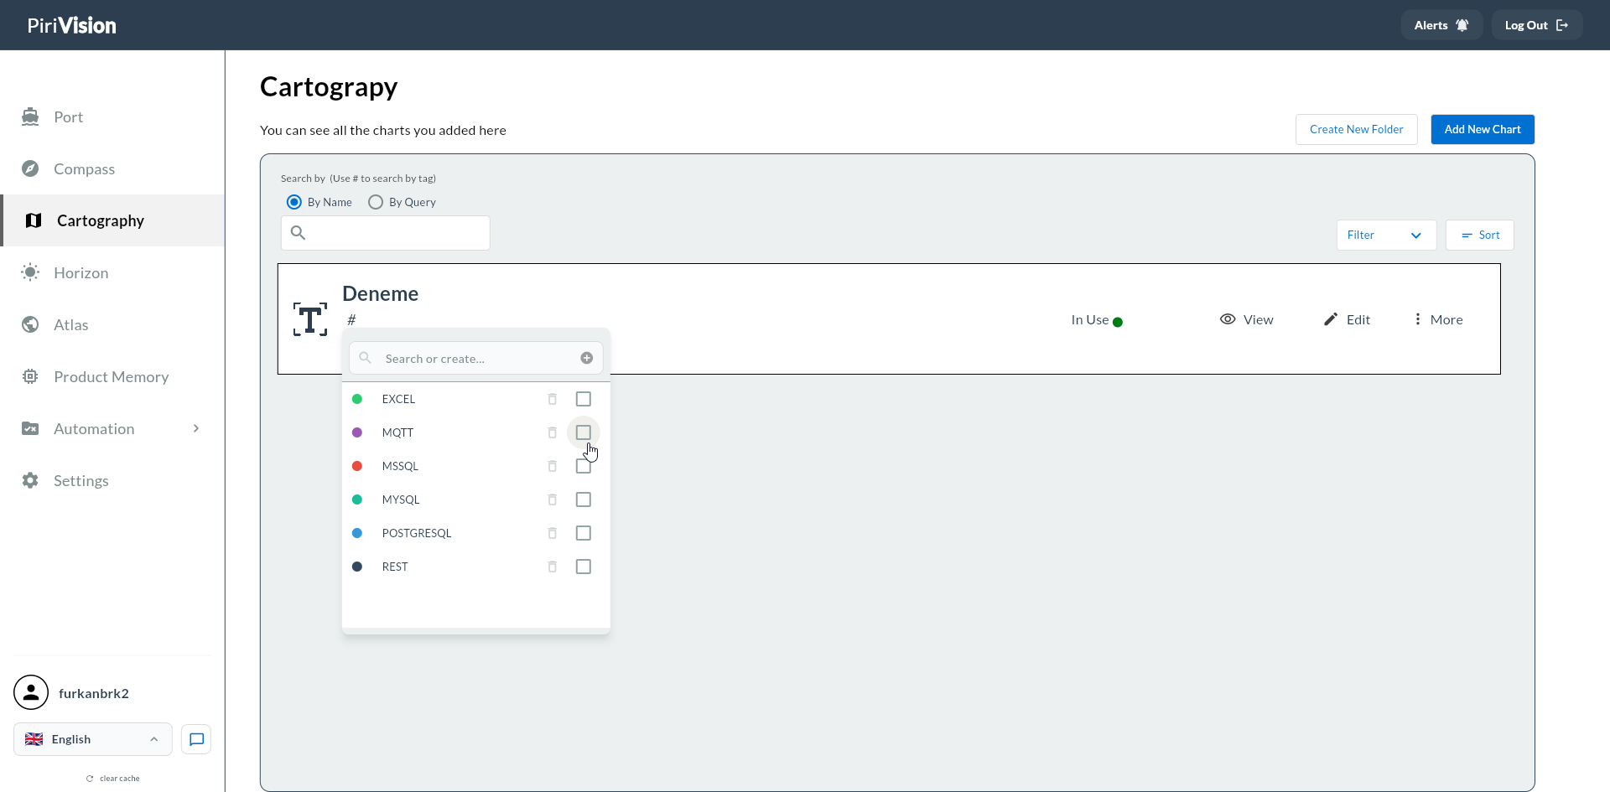Delete the MSSQL tag via trash icon

point(552,466)
